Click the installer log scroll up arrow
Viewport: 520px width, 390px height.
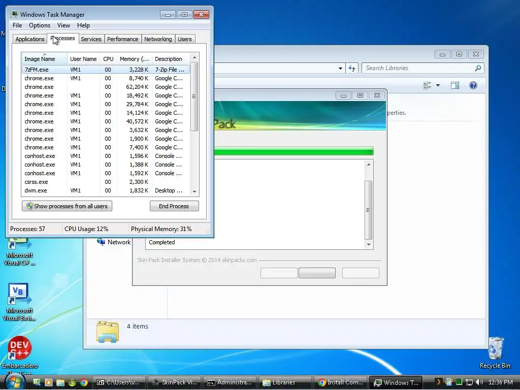pyautogui.click(x=369, y=165)
